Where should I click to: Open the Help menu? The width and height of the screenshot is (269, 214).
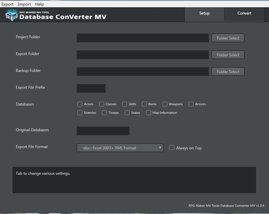coord(39,4)
